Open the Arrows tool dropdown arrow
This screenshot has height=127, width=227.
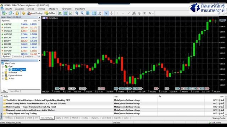tap(153, 13)
